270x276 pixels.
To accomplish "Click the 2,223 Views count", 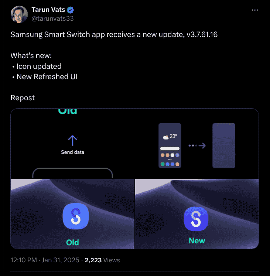I will [102, 260].
